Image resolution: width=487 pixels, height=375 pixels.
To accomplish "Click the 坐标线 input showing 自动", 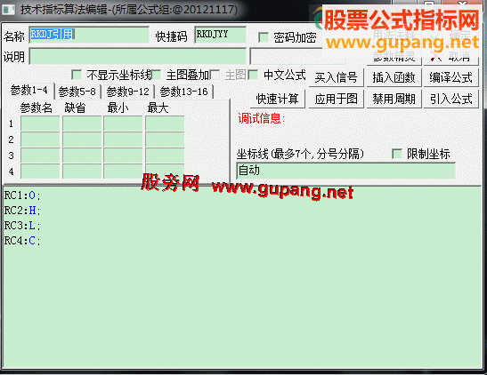I will (x=345, y=171).
